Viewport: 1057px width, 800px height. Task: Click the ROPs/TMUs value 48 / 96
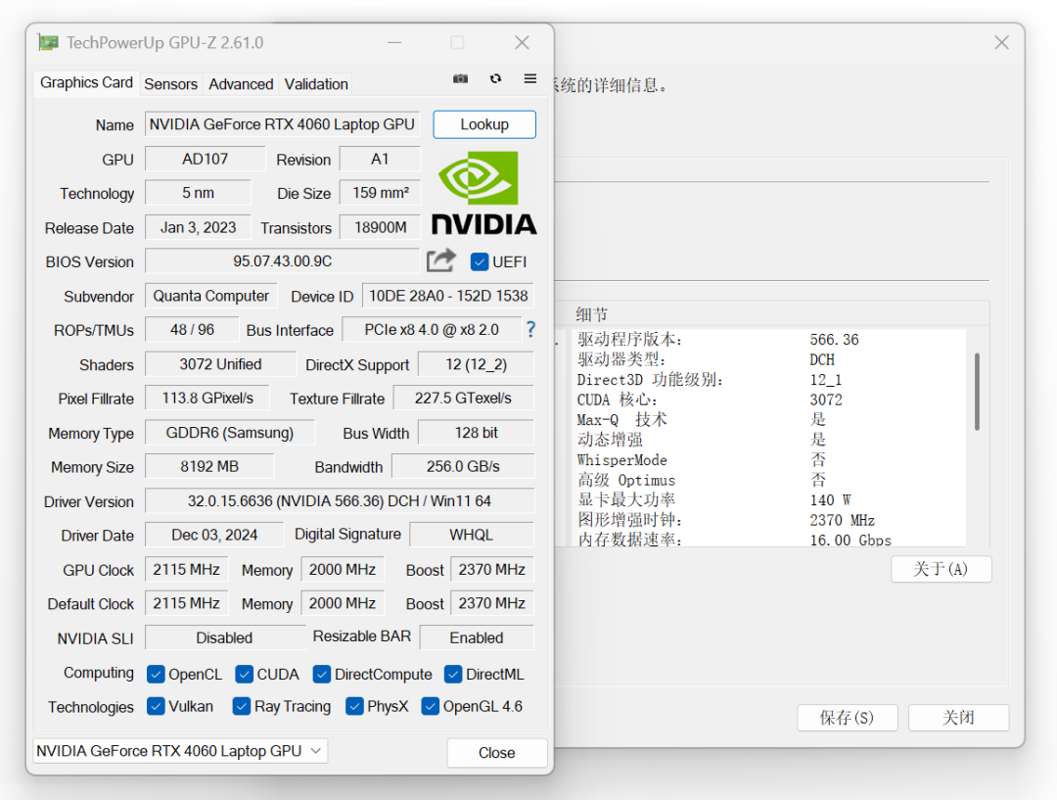[x=192, y=330]
